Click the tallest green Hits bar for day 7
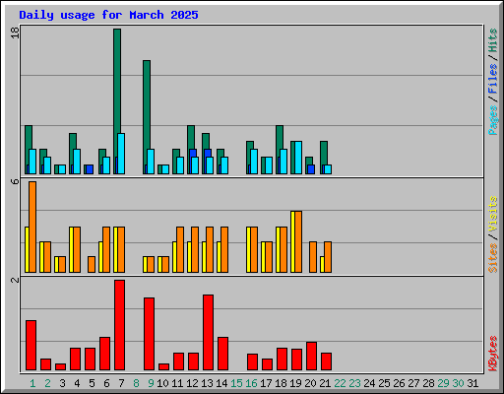This screenshot has width=504, height=394. pos(117,101)
